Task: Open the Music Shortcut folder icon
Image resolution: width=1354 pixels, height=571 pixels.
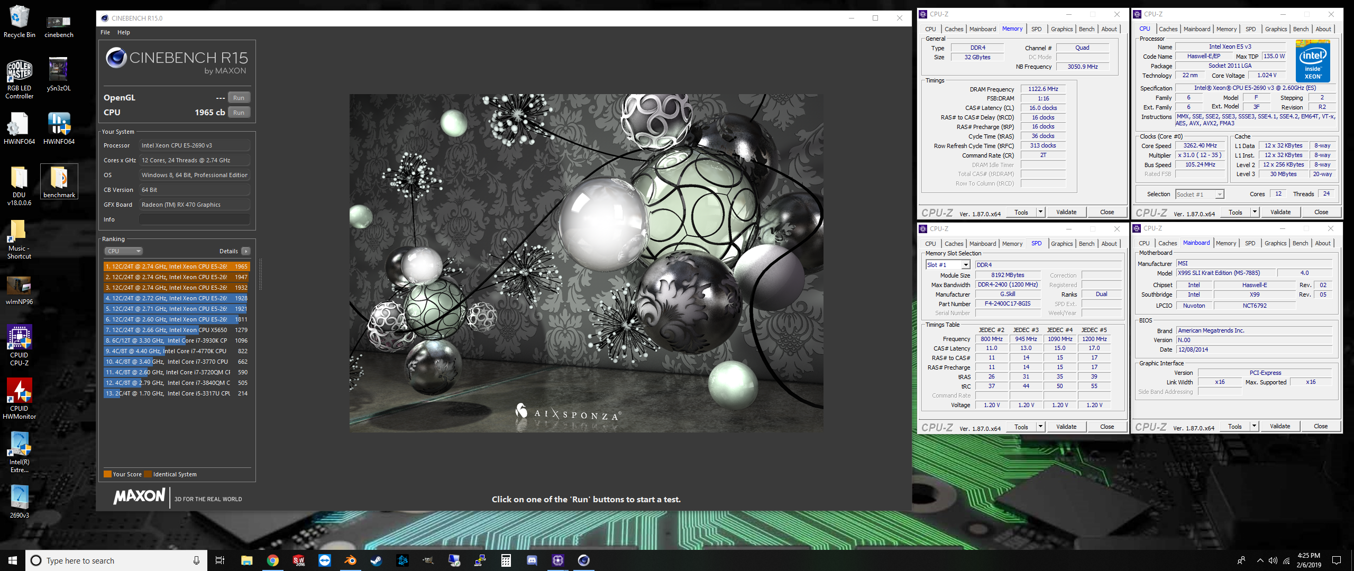Action: point(19,239)
